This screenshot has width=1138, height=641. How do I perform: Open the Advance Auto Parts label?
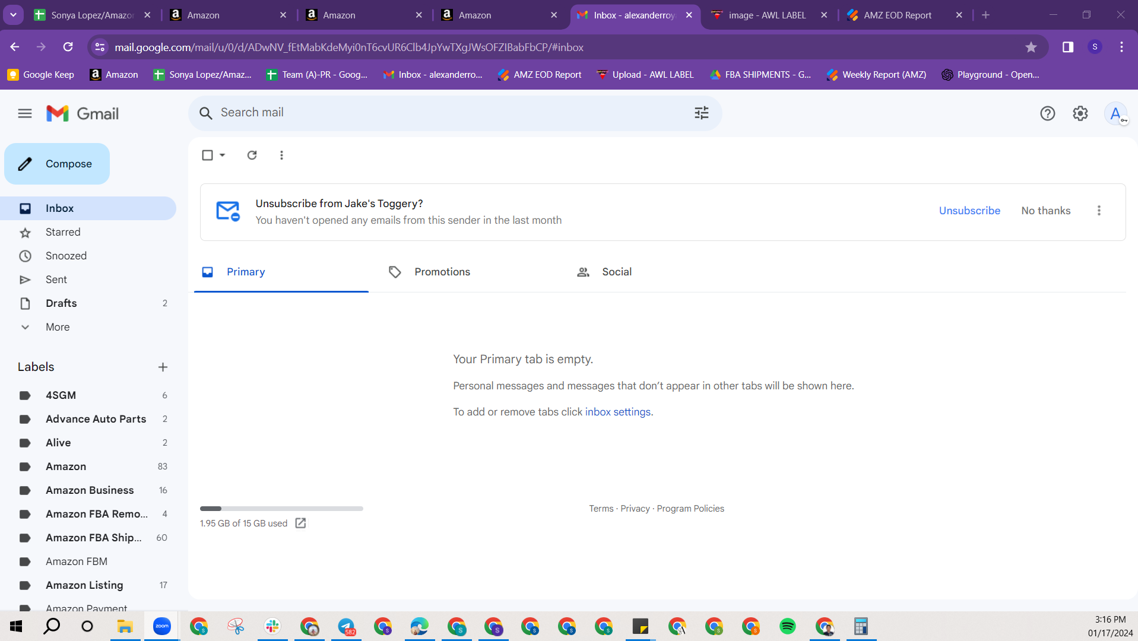point(88,419)
